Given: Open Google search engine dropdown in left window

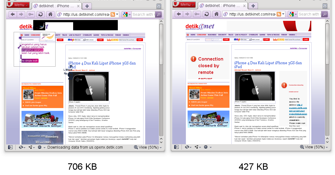Looking at the screenshot, I should (127, 14).
